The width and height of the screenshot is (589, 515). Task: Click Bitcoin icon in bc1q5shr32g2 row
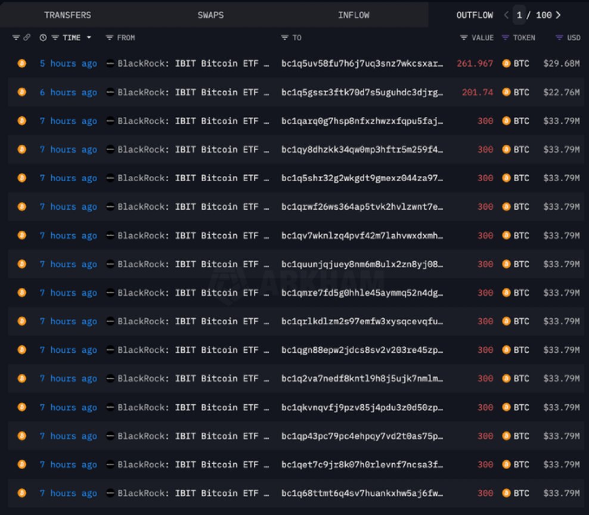tap(22, 178)
